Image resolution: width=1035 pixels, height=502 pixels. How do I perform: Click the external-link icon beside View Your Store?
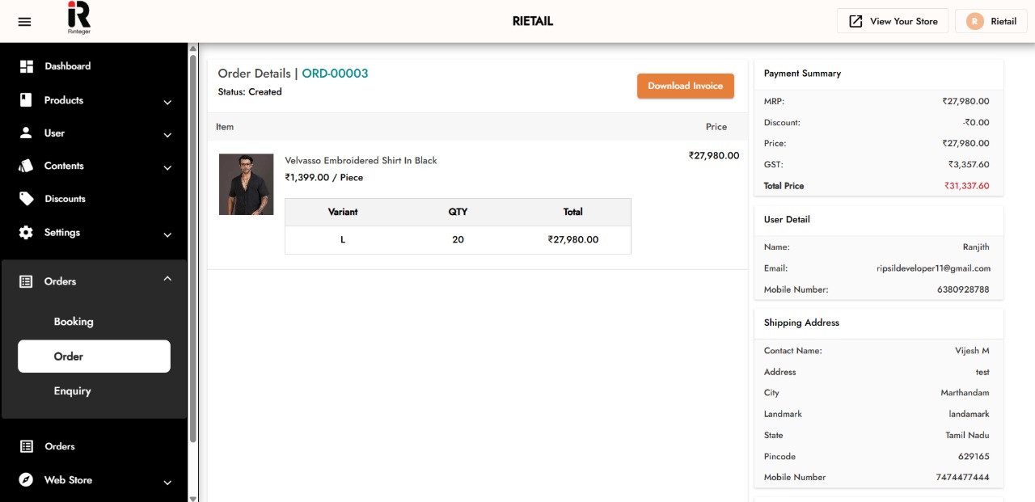point(855,22)
